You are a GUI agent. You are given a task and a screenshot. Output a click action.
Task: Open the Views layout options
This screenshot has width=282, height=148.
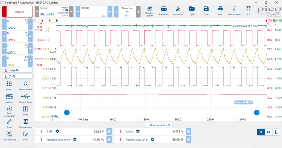(26, 111)
